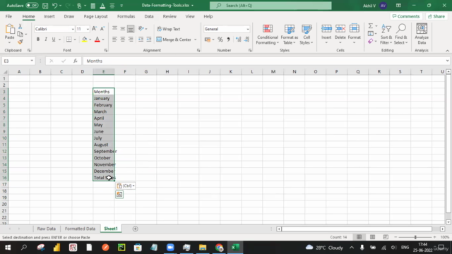The height and width of the screenshot is (254, 452).
Task: Open the Raw Data sheet tab
Action: (46, 229)
